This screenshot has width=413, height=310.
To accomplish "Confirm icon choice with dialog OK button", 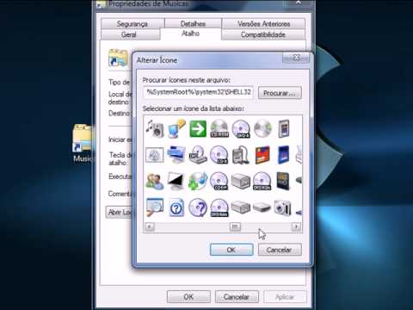I will point(231,250).
